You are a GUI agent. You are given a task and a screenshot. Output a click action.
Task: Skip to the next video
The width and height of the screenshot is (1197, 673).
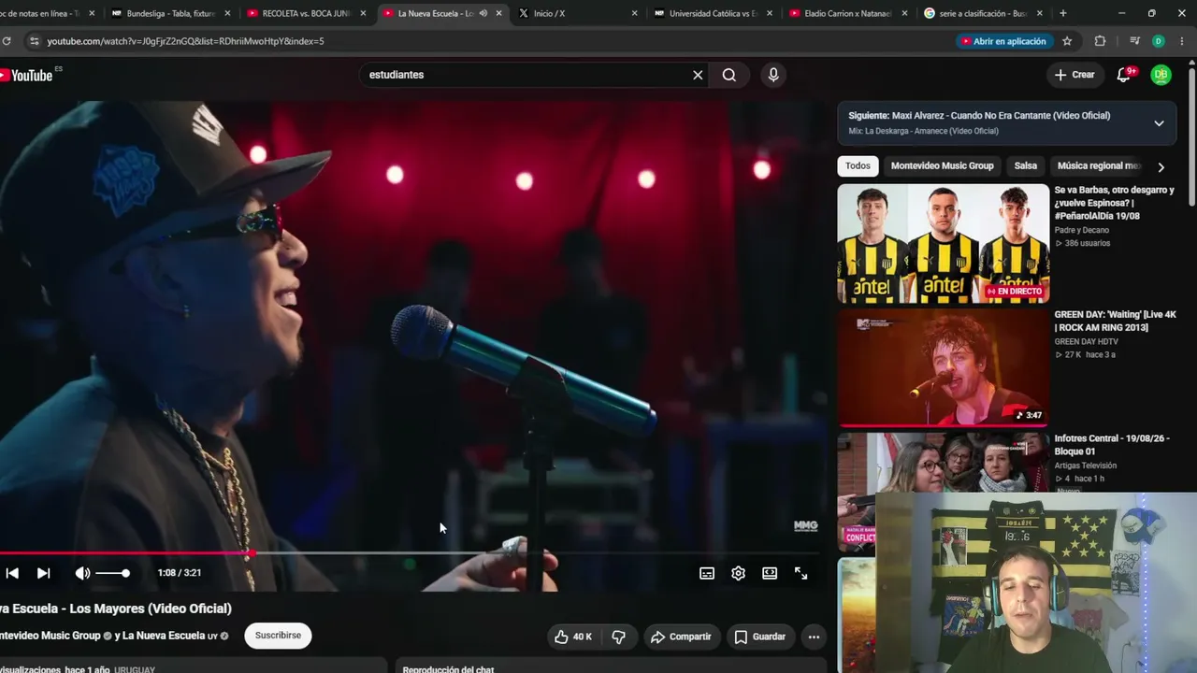[x=43, y=573]
